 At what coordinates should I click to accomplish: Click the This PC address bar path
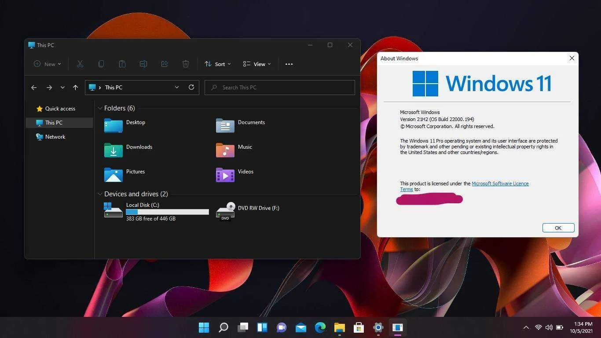114,88
